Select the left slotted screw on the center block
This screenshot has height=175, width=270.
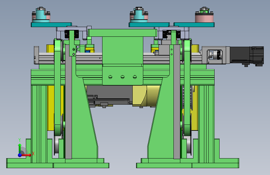click(x=110, y=77)
